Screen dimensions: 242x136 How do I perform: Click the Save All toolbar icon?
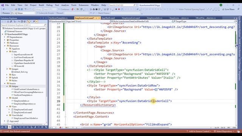(x=22, y=9)
